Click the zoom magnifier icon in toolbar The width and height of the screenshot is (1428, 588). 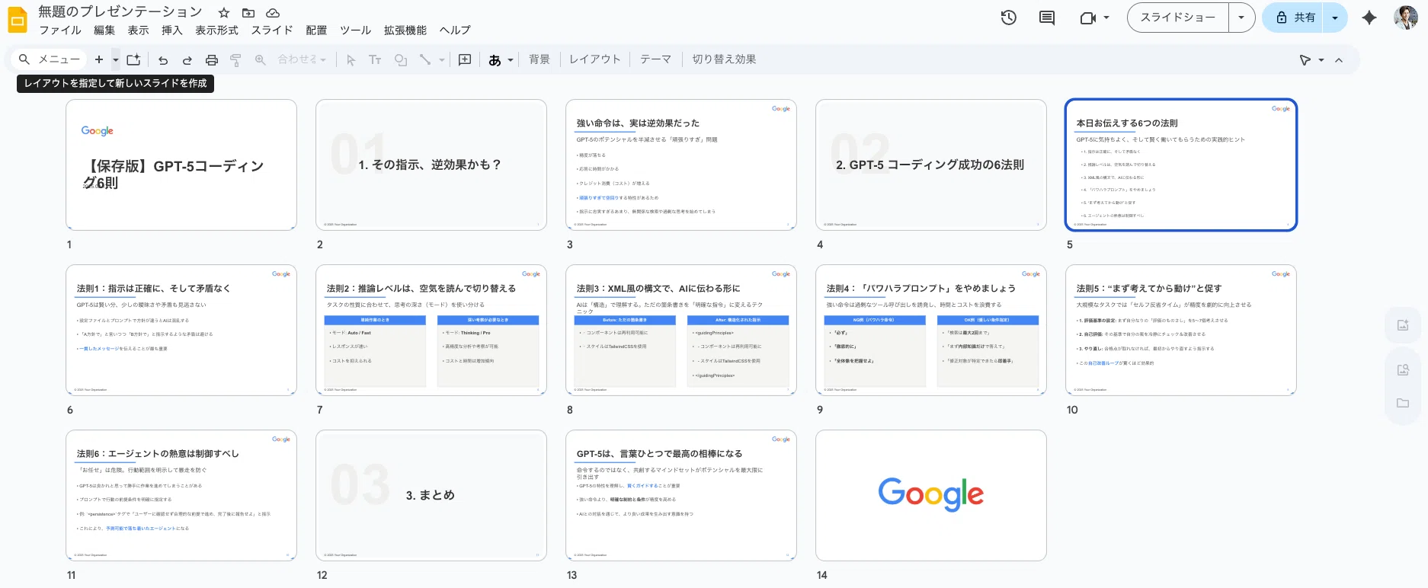point(261,59)
